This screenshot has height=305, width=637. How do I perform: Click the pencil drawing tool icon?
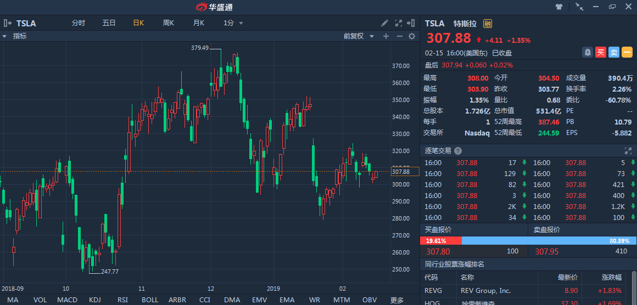(385, 23)
